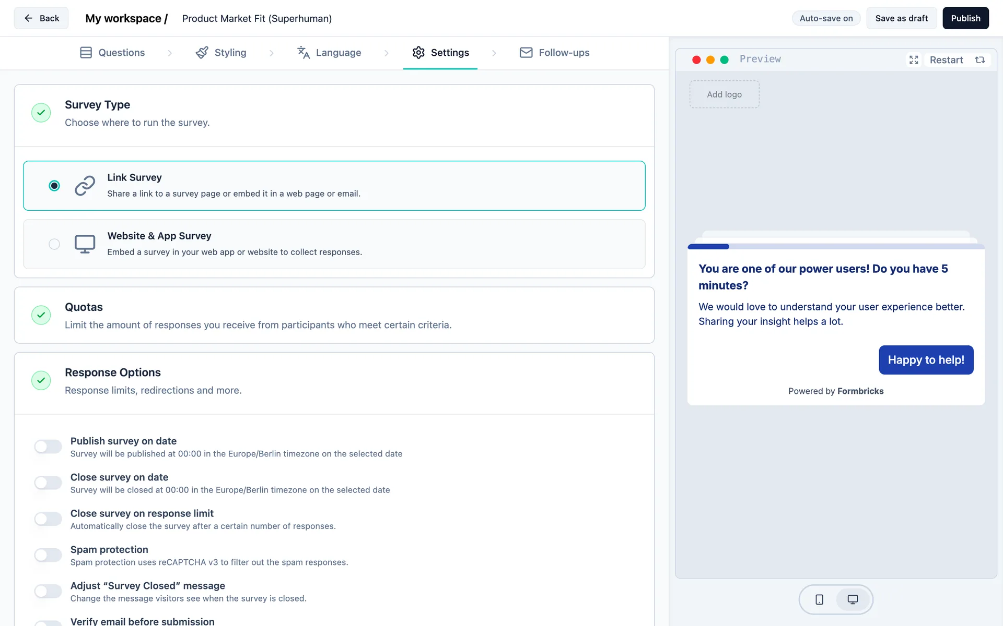Click the power users question headline
This screenshot has height=626, width=1003.
click(823, 277)
